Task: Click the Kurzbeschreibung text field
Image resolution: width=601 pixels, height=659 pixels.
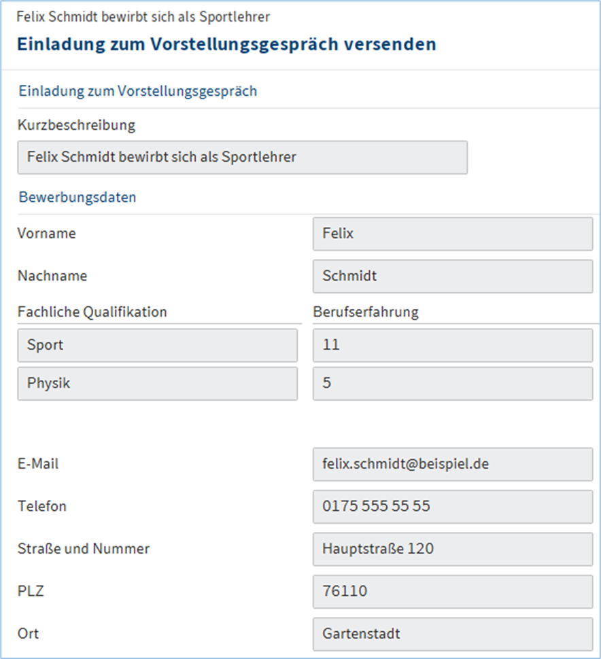Action: [x=242, y=158]
